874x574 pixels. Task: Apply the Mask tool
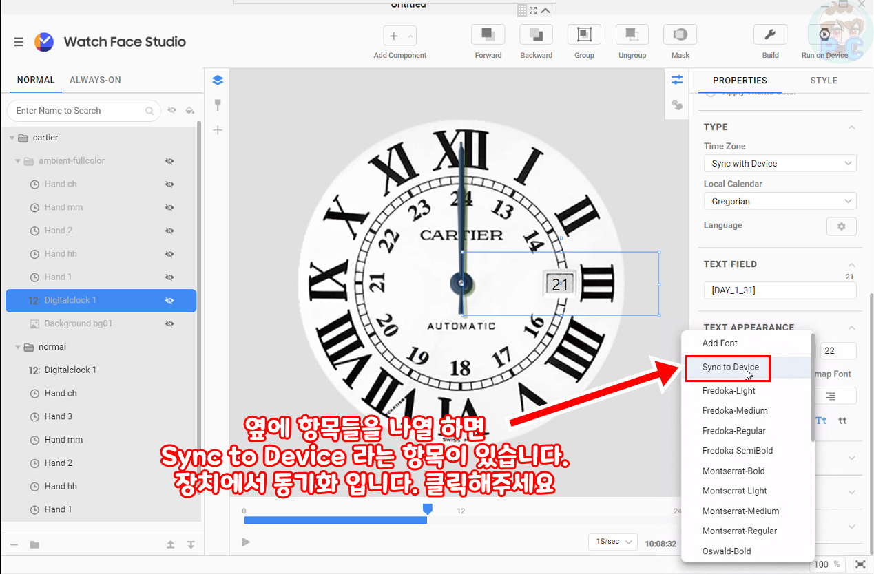pos(680,35)
